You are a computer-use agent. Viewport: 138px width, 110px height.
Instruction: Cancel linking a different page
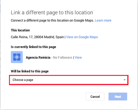pyautogui.click(x=95, y=97)
